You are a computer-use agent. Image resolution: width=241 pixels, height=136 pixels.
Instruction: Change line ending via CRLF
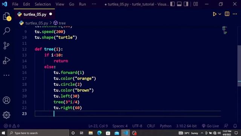tap(151, 126)
